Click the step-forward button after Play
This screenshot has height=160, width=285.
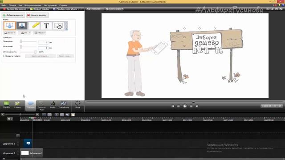(x=191, y=106)
